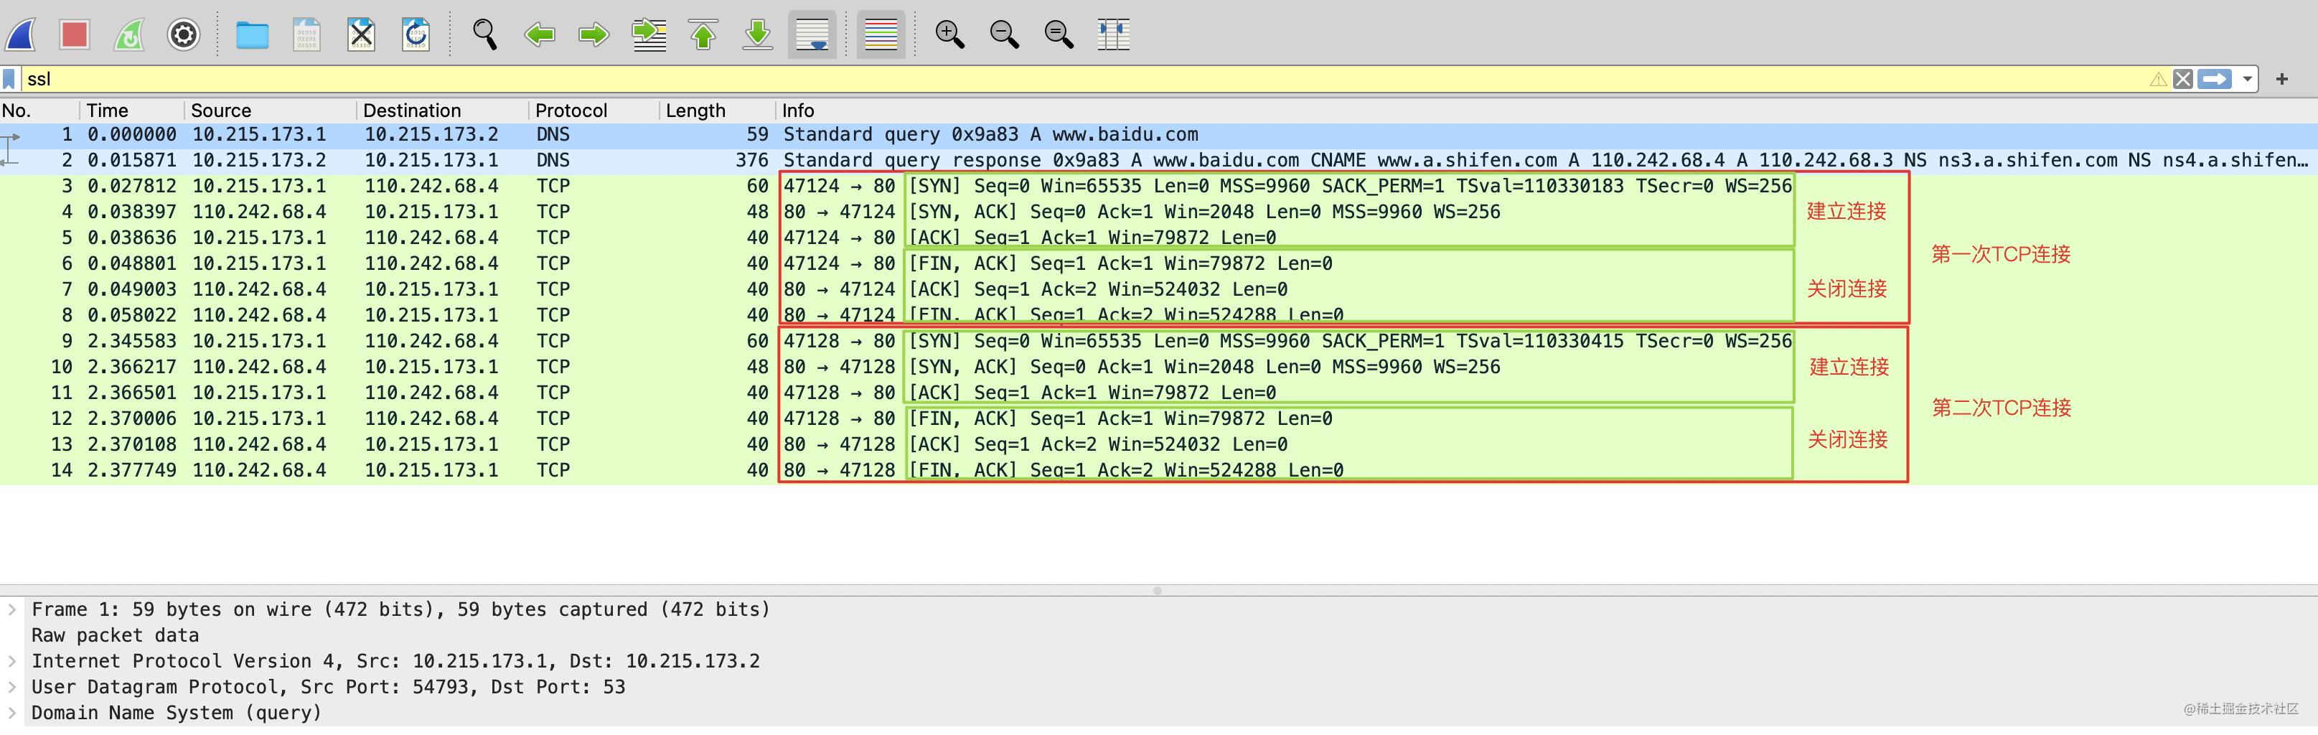Select packet 10 SYN, ACK to 47128
Viewport: 2318px width, 735px height.
1159,368
